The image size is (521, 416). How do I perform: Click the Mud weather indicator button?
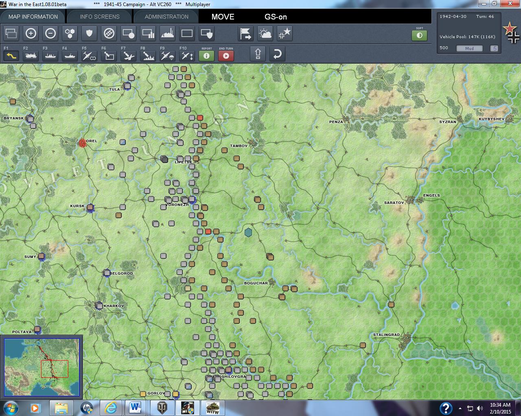(469, 48)
